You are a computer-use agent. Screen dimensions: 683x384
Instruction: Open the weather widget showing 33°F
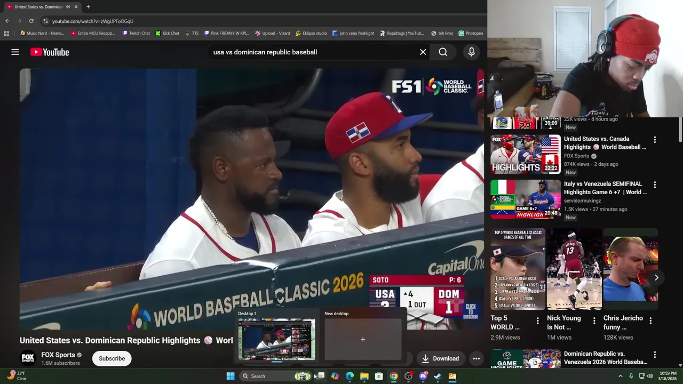tap(16, 376)
